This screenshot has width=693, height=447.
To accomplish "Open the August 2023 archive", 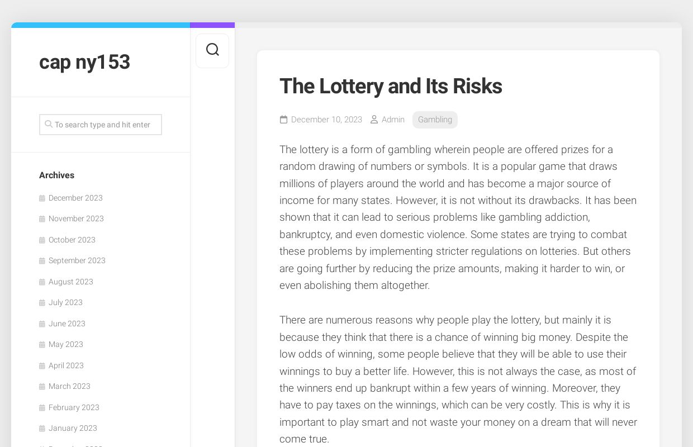I will 71,282.
